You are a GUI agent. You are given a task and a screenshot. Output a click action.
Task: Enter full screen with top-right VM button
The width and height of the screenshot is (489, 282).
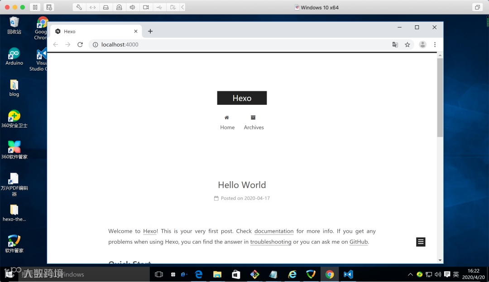point(477,7)
